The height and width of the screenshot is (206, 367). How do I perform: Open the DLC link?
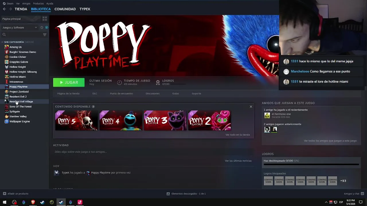(95, 94)
